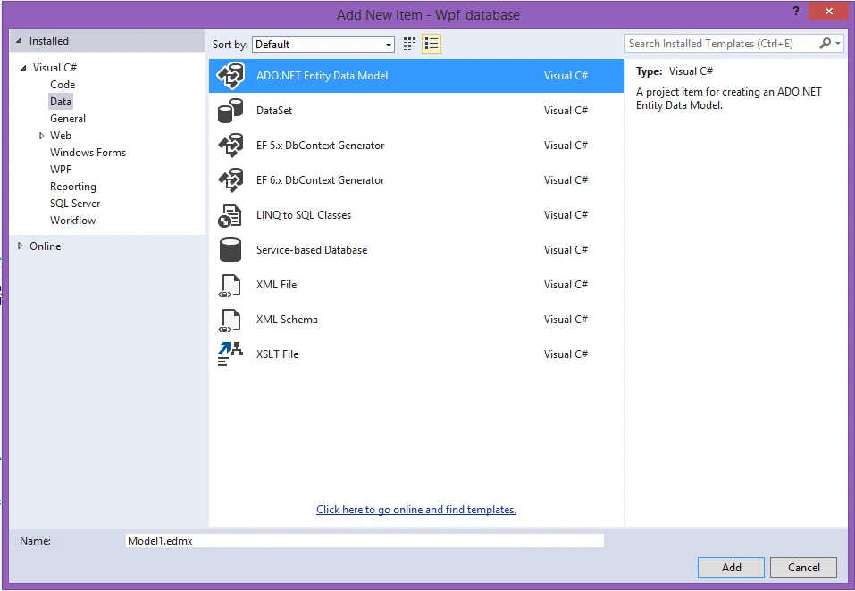
Task: Click the ADO.NET Entity Data Model name
Action: point(323,76)
